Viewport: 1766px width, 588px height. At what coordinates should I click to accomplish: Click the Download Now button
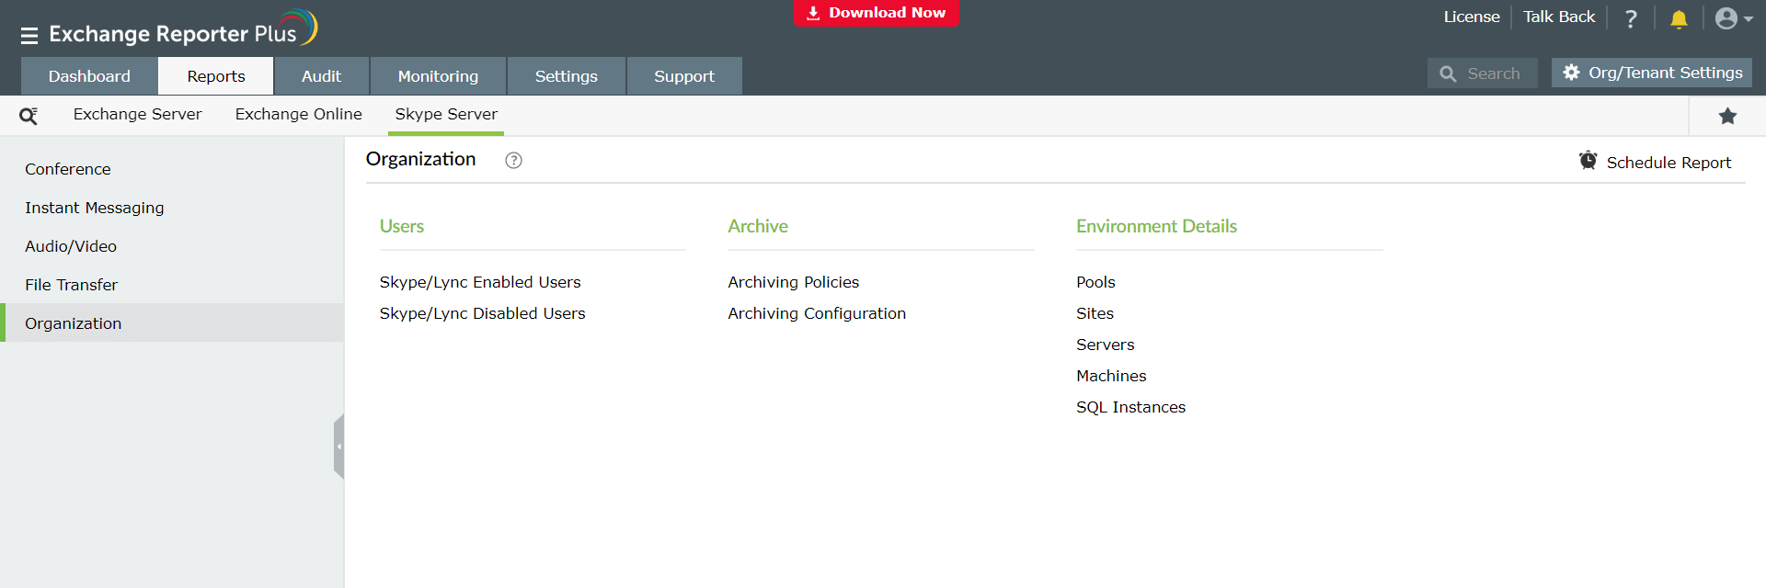tap(877, 13)
